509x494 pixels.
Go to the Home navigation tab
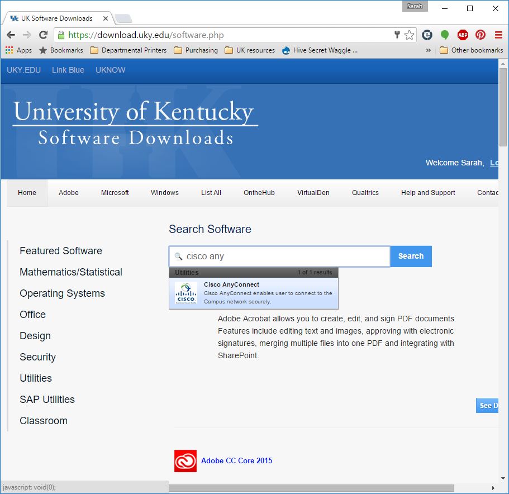27,193
